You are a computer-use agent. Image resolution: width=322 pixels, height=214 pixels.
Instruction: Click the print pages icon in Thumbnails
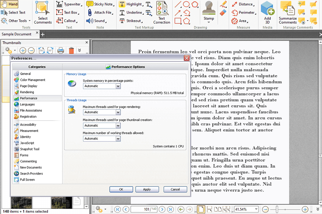pyautogui.click(x=61, y=50)
